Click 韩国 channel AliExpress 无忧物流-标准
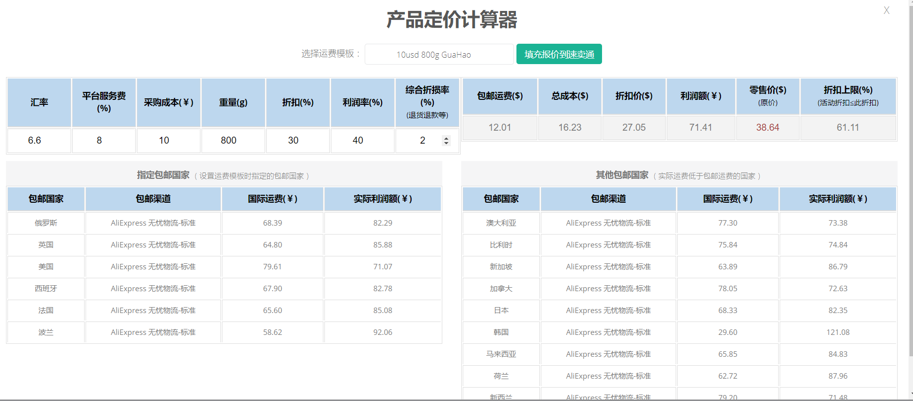This screenshot has width=913, height=401. pos(609,332)
